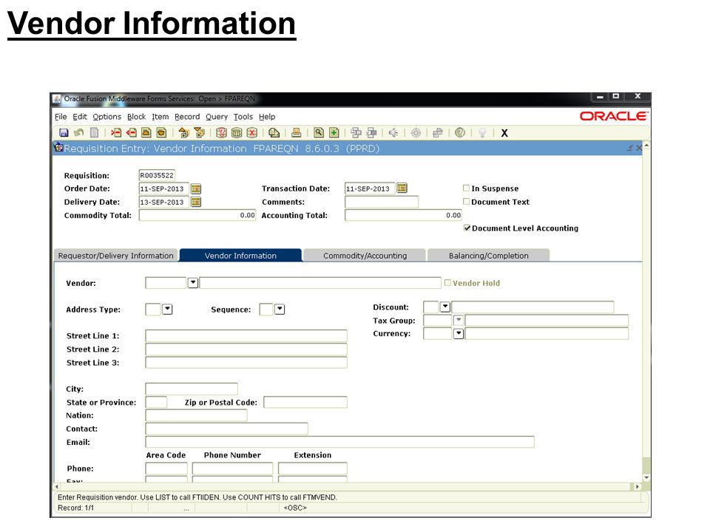
Task: Click the Execute Query toolbar icon
Action: click(x=237, y=132)
